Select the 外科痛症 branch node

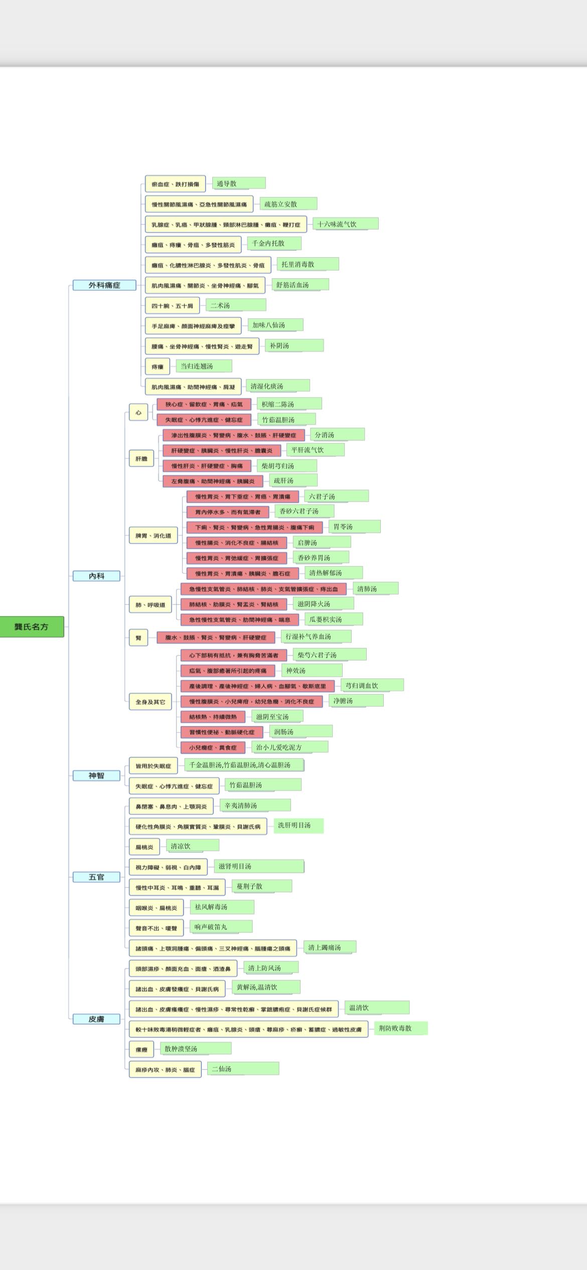pos(104,285)
